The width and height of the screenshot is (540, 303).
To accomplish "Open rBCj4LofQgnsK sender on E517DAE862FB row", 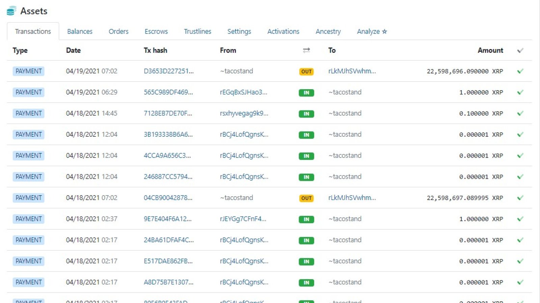I will pos(244,261).
